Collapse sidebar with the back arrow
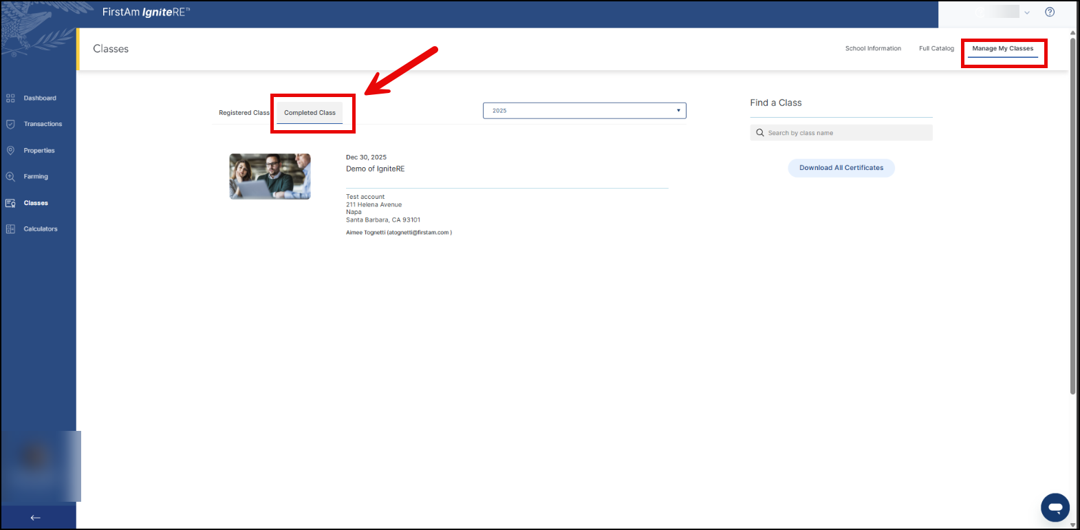1080x530 pixels. click(36, 518)
